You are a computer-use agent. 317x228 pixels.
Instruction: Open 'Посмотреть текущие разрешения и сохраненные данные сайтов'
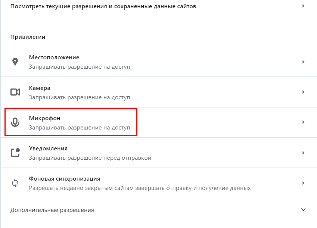coord(103,6)
